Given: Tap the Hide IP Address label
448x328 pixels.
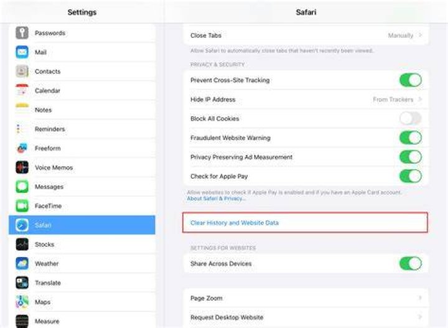Looking at the screenshot, I should click(x=213, y=100).
